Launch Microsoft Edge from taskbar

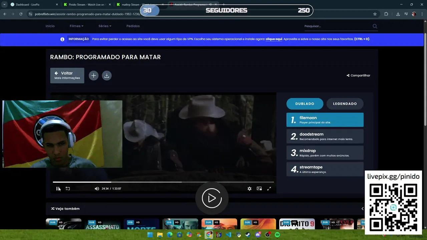pyautogui.click(x=170, y=235)
